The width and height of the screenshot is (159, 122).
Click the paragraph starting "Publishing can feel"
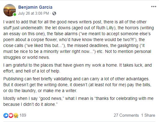point(77,85)
